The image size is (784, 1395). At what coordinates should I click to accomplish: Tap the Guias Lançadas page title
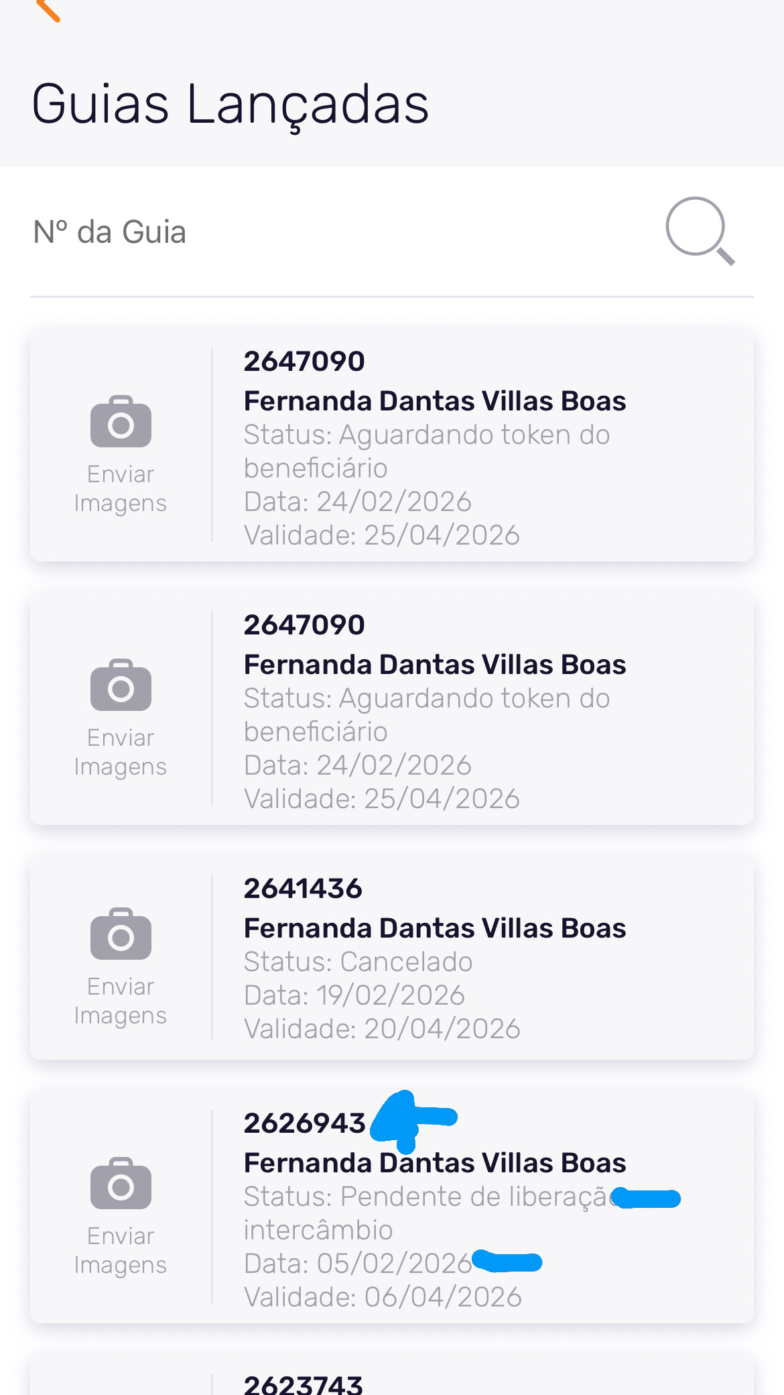pos(230,105)
